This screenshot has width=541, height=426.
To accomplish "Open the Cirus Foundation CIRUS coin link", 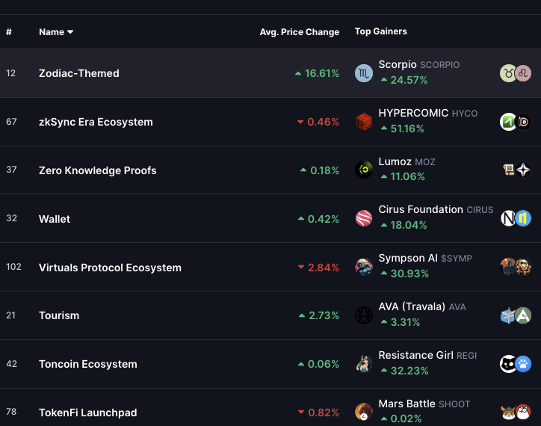I will [436, 209].
